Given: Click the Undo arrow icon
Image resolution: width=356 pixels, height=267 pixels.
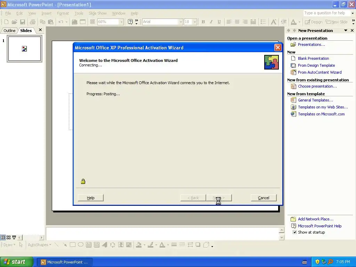Looking at the screenshot, I should (x=60, y=22).
